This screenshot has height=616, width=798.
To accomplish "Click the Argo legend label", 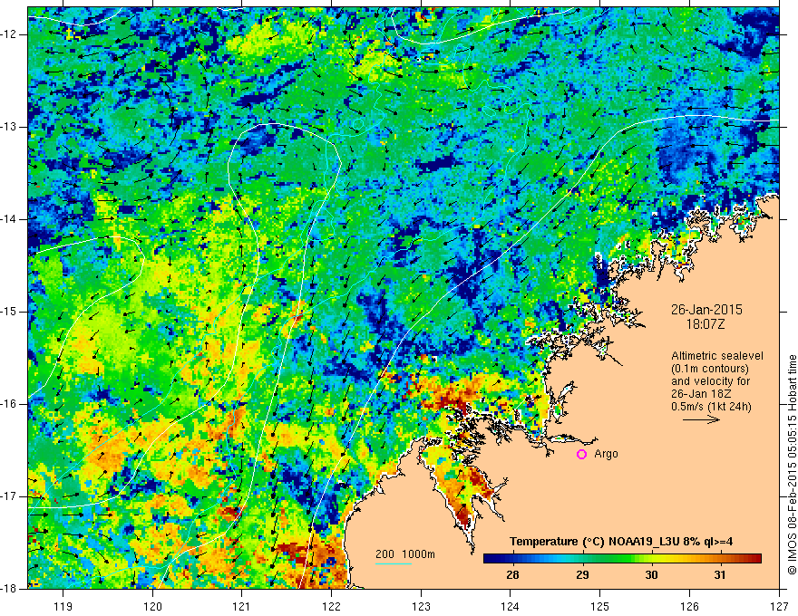I will pos(606,454).
